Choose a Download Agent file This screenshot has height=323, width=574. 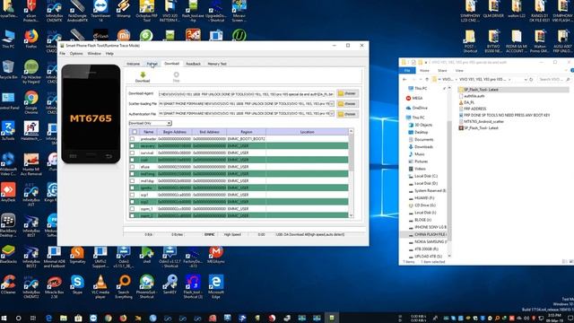pos(347,93)
